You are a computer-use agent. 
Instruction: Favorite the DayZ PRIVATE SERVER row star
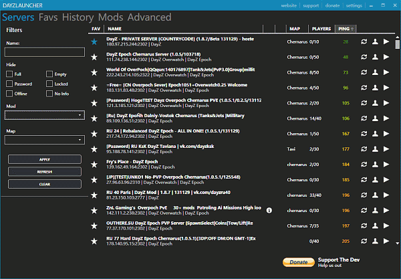pos(94,41)
